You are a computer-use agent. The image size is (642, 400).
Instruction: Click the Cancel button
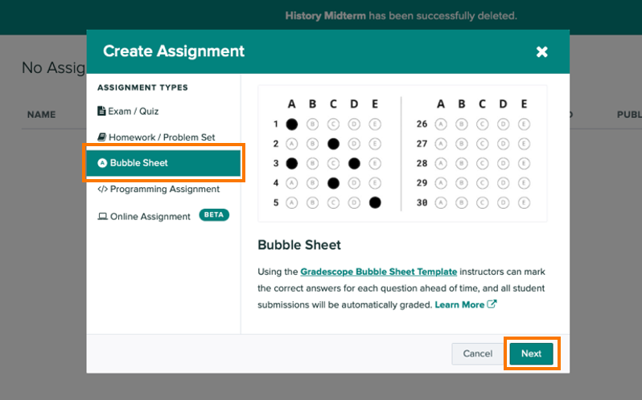477,354
